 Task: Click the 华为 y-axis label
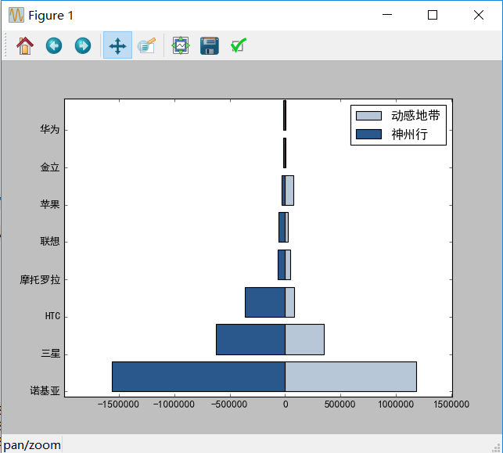(50, 130)
